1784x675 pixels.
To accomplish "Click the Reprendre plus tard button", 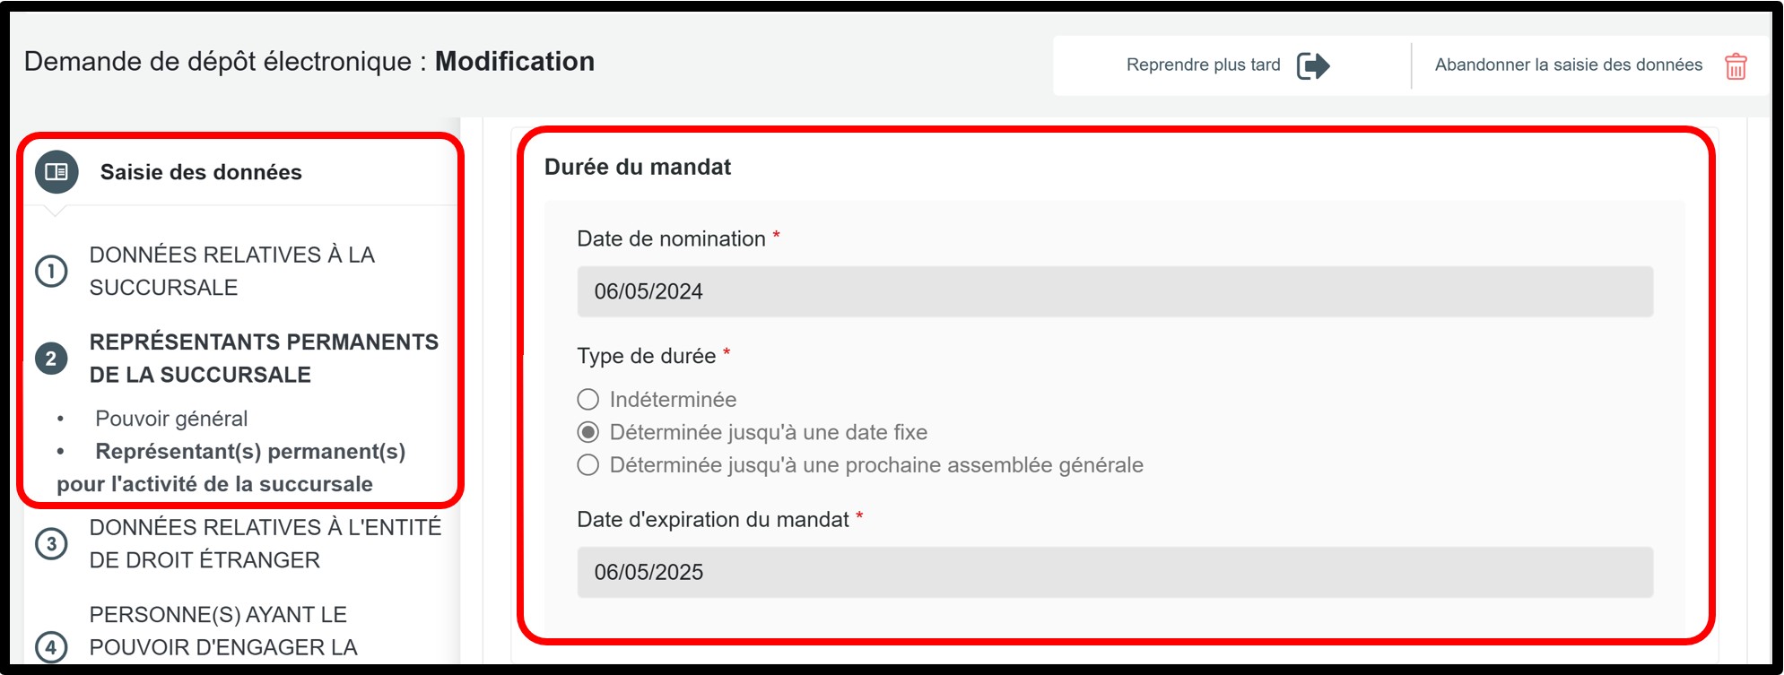I will pos(1203,65).
